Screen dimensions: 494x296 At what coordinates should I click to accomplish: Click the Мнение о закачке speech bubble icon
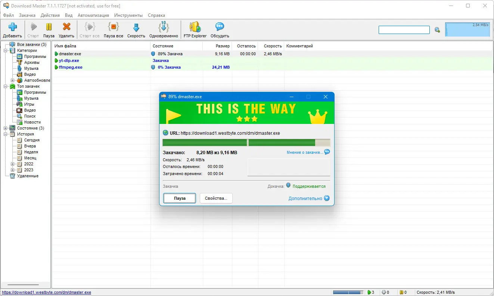tap(327, 152)
